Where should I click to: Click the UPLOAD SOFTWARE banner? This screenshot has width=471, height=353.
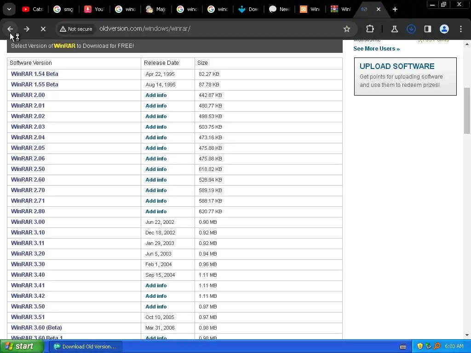click(x=405, y=77)
